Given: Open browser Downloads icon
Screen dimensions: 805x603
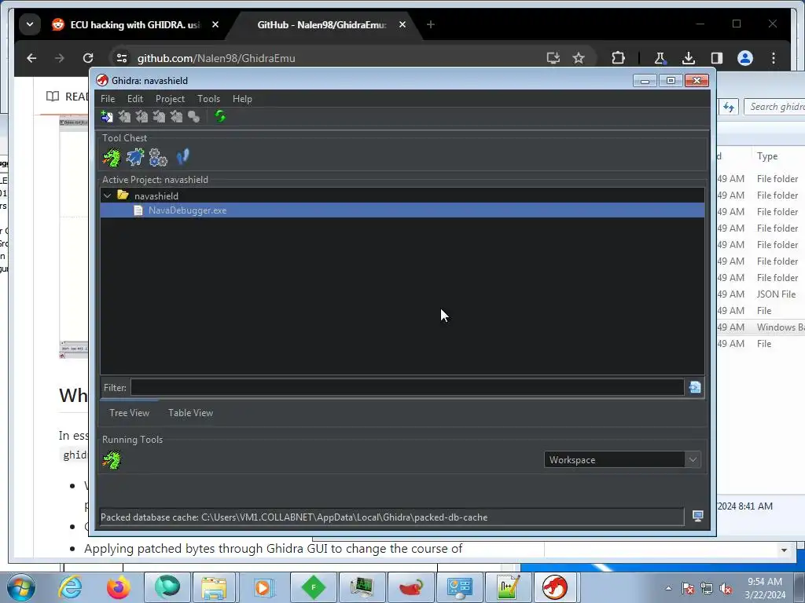Looking at the screenshot, I should (x=689, y=58).
